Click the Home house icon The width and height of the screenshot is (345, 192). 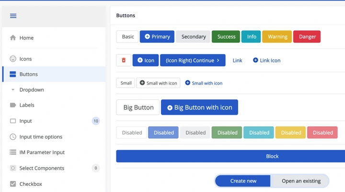coord(13,38)
